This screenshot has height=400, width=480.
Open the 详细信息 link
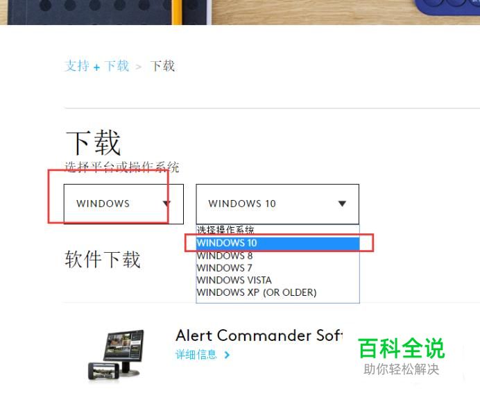[196, 355]
